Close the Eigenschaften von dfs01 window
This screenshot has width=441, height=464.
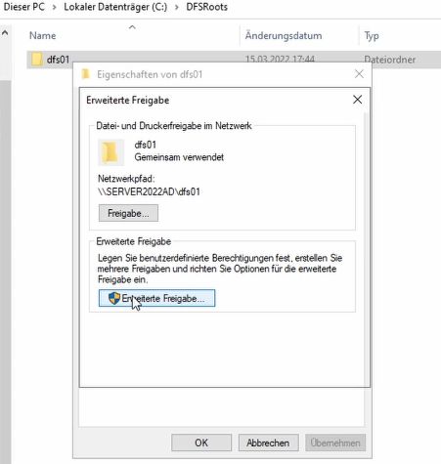pyautogui.click(x=359, y=74)
